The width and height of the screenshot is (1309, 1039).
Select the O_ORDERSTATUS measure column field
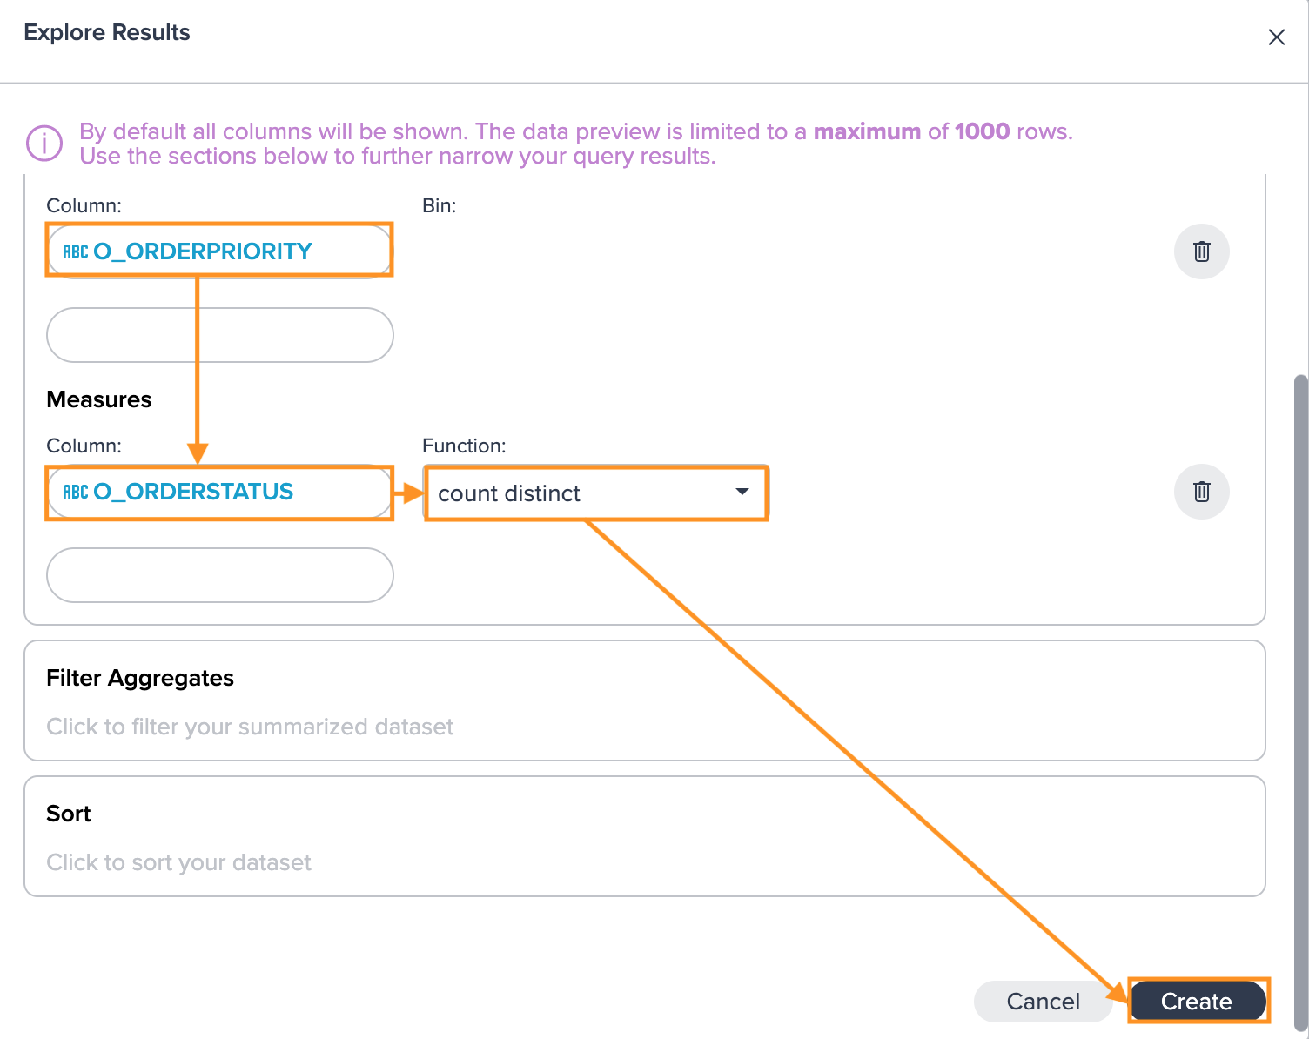219,492
